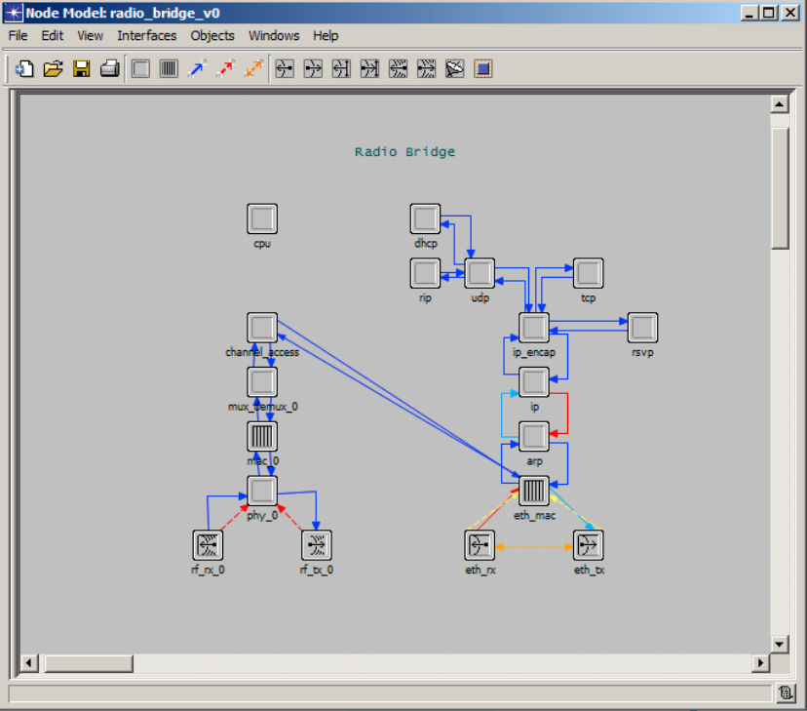Select the ip processor node
The width and height of the screenshot is (807, 711).
tap(534, 382)
